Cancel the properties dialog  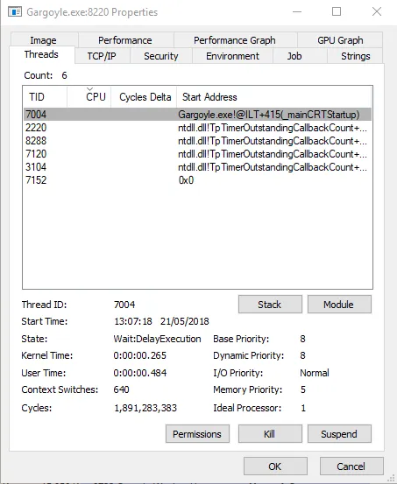[x=351, y=466]
